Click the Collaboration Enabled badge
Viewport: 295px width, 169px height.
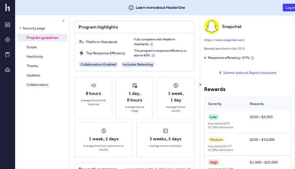98,64
